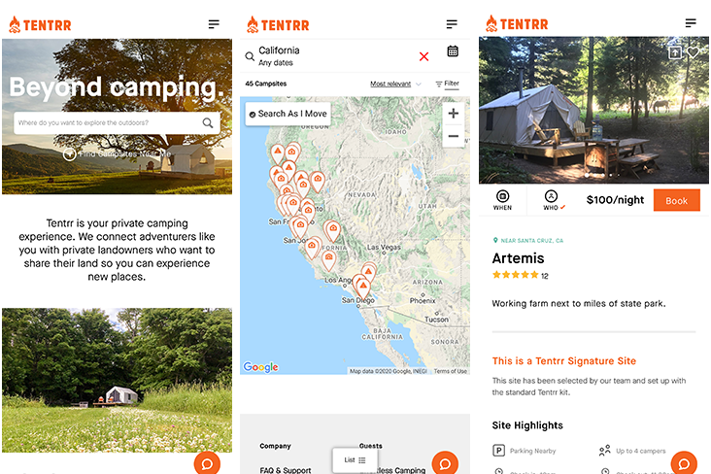Clear the California search with red X
The image size is (711, 474).
(x=423, y=56)
